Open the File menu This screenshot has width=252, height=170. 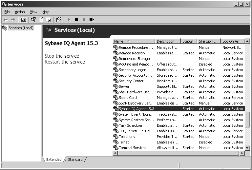tap(7, 12)
